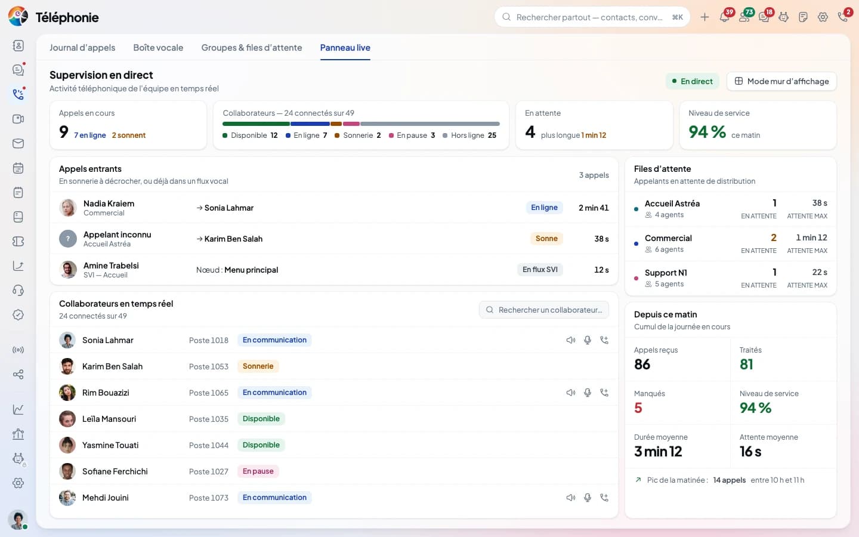Open notifications bell with 39 badge
This screenshot has width=859, height=537.
[725, 17]
